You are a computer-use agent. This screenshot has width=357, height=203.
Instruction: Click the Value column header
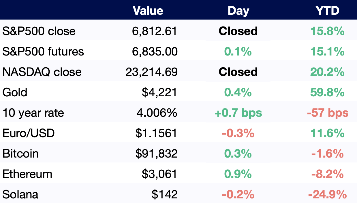pyautogui.click(x=148, y=11)
